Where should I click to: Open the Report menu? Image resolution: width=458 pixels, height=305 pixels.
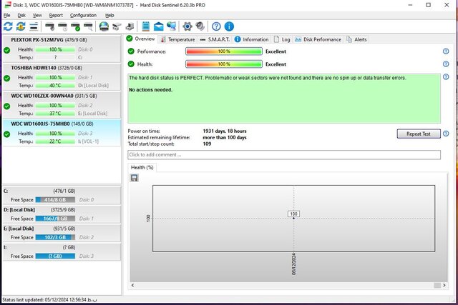click(56, 15)
